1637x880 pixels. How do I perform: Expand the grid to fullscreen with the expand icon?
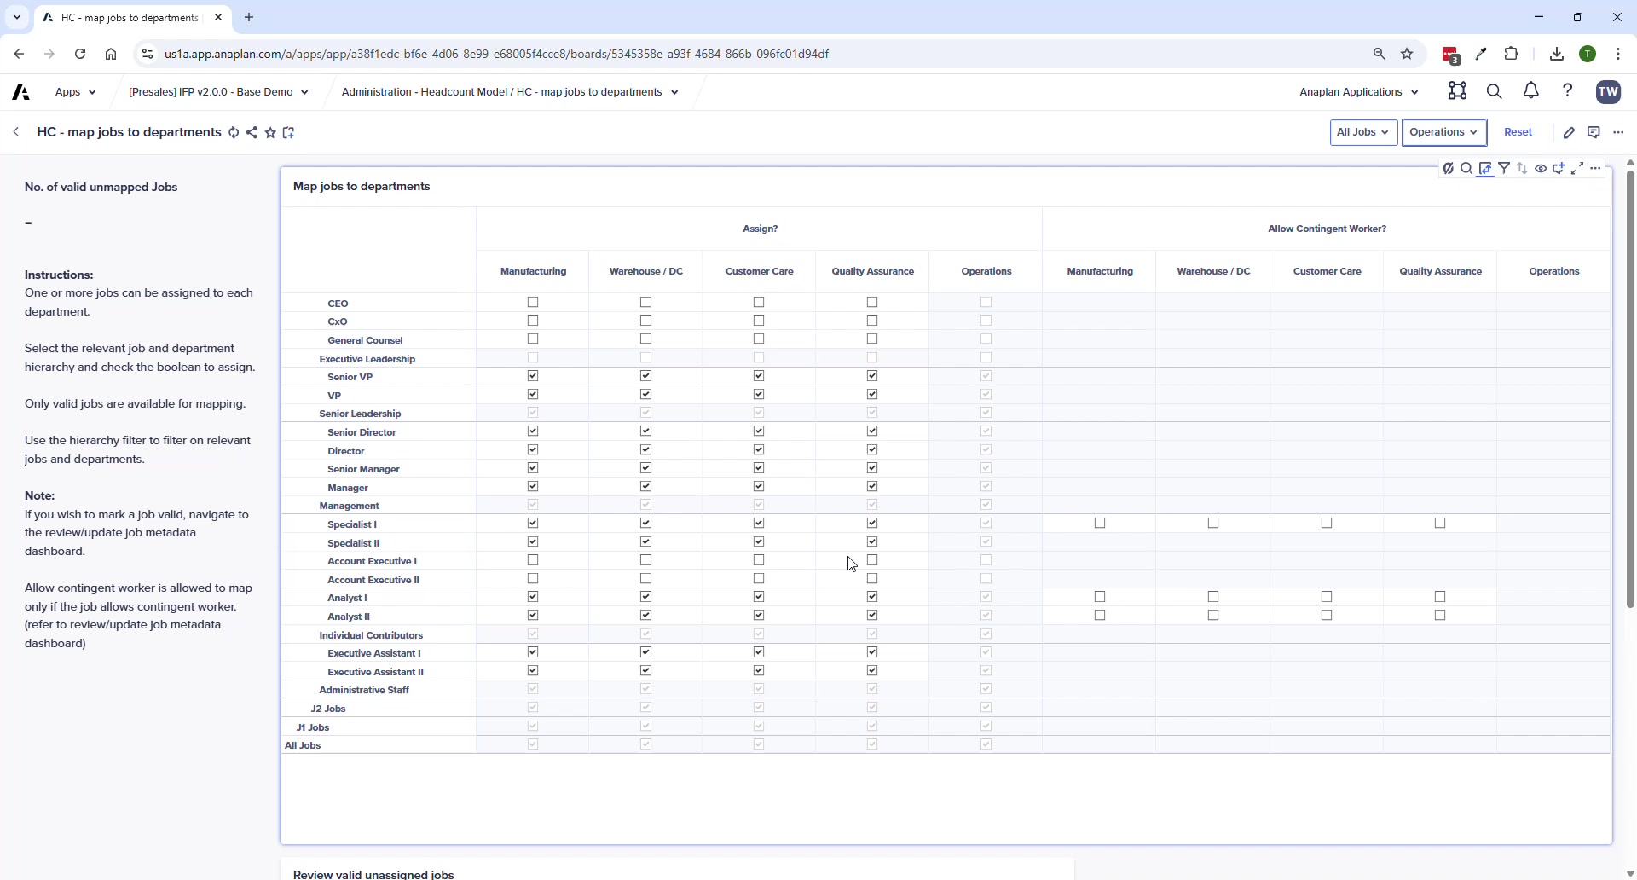tap(1577, 168)
